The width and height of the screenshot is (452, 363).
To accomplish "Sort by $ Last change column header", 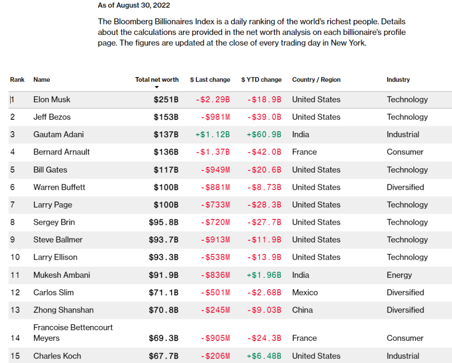I will (210, 80).
